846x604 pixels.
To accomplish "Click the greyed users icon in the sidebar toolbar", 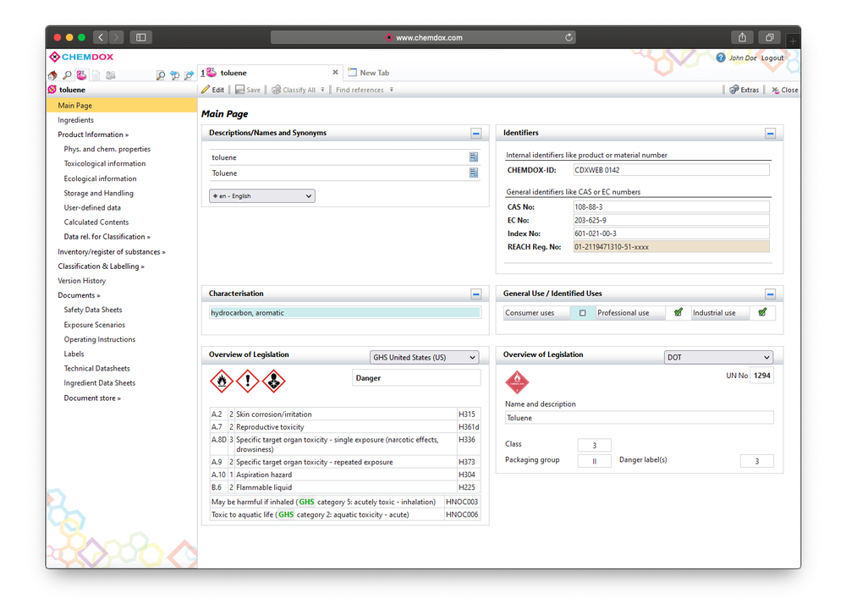I will pyautogui.click(x=111, y=75).
